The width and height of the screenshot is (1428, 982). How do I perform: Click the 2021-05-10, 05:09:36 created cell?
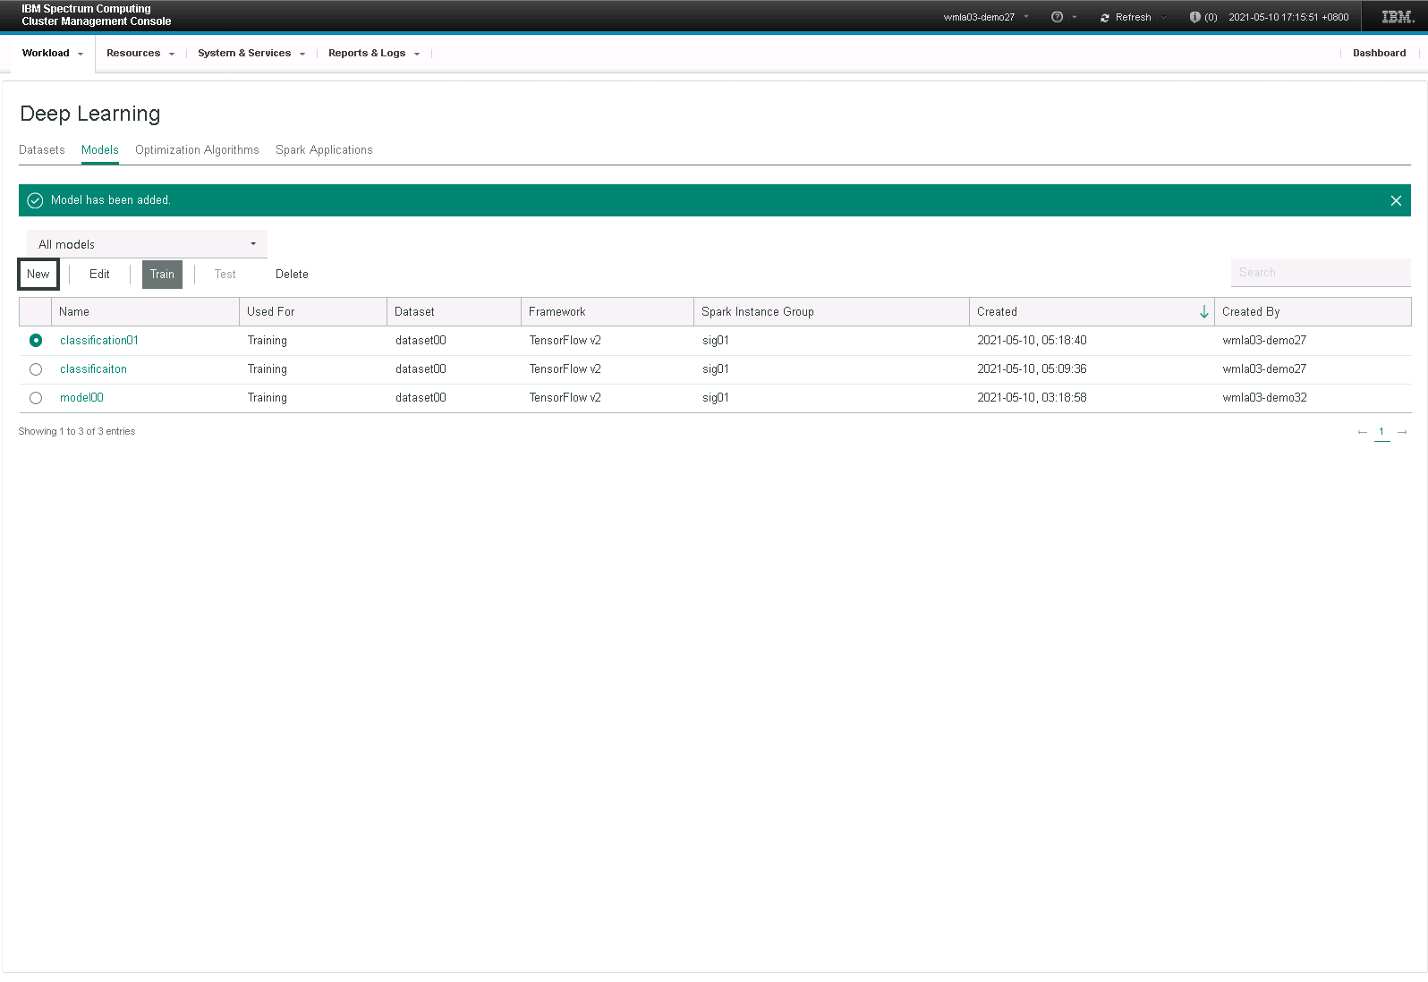coord(1032,368)
